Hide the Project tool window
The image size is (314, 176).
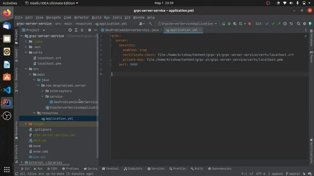coord(96,30)
